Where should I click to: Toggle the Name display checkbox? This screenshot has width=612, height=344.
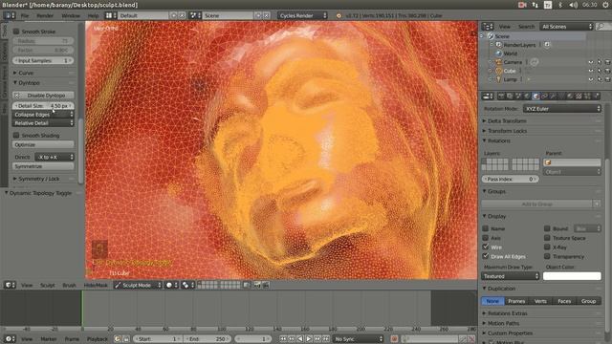tap(486, 228)
